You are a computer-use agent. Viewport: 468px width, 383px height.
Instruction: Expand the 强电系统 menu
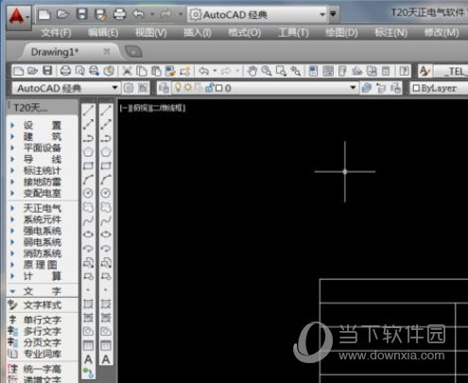tap(43, 231)
